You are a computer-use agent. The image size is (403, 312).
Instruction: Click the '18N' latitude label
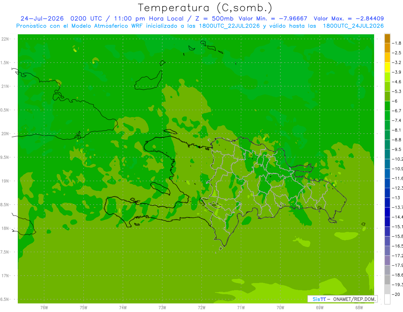(x=5, y=228)
